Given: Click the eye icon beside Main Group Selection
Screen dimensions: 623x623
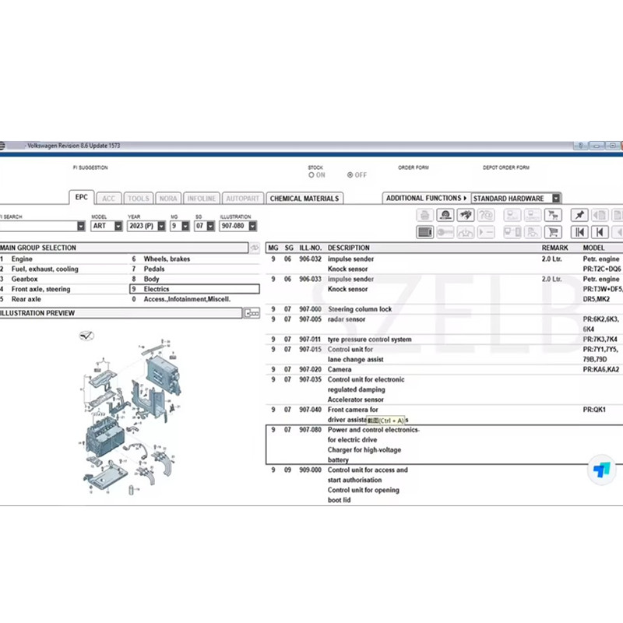Looking at the screenshot, I should click(x=255, y=248).
